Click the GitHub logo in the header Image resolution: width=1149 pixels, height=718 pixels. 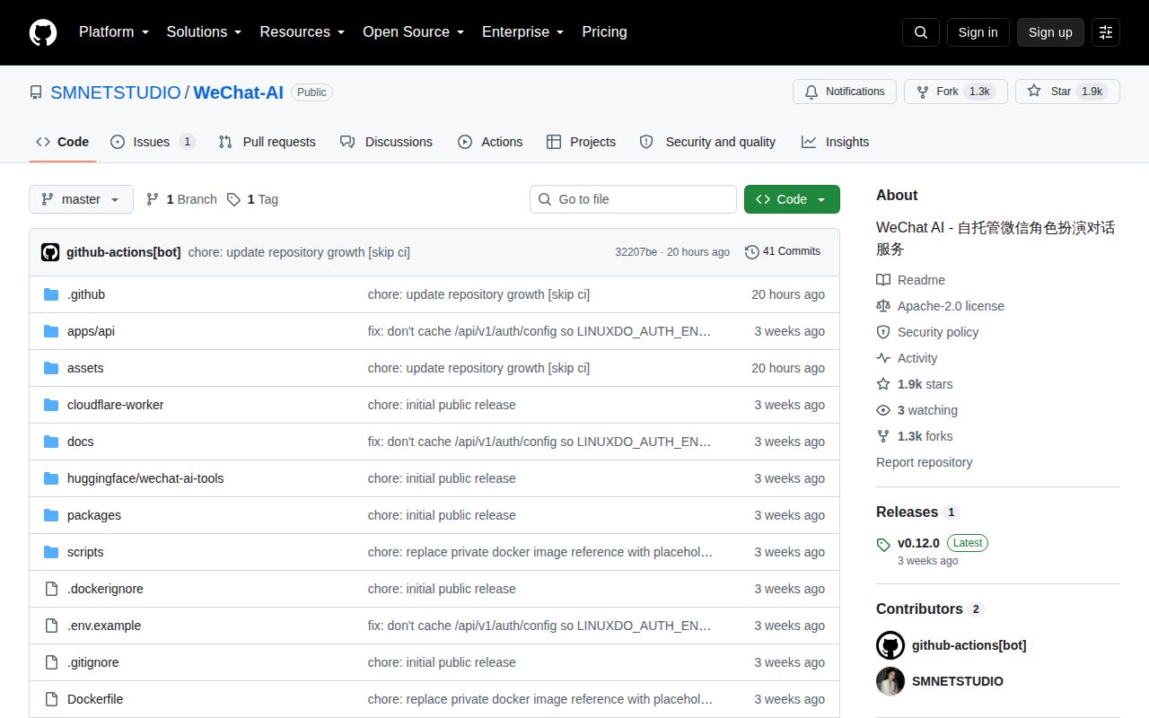pyautogui.click(x=43, y=32)
